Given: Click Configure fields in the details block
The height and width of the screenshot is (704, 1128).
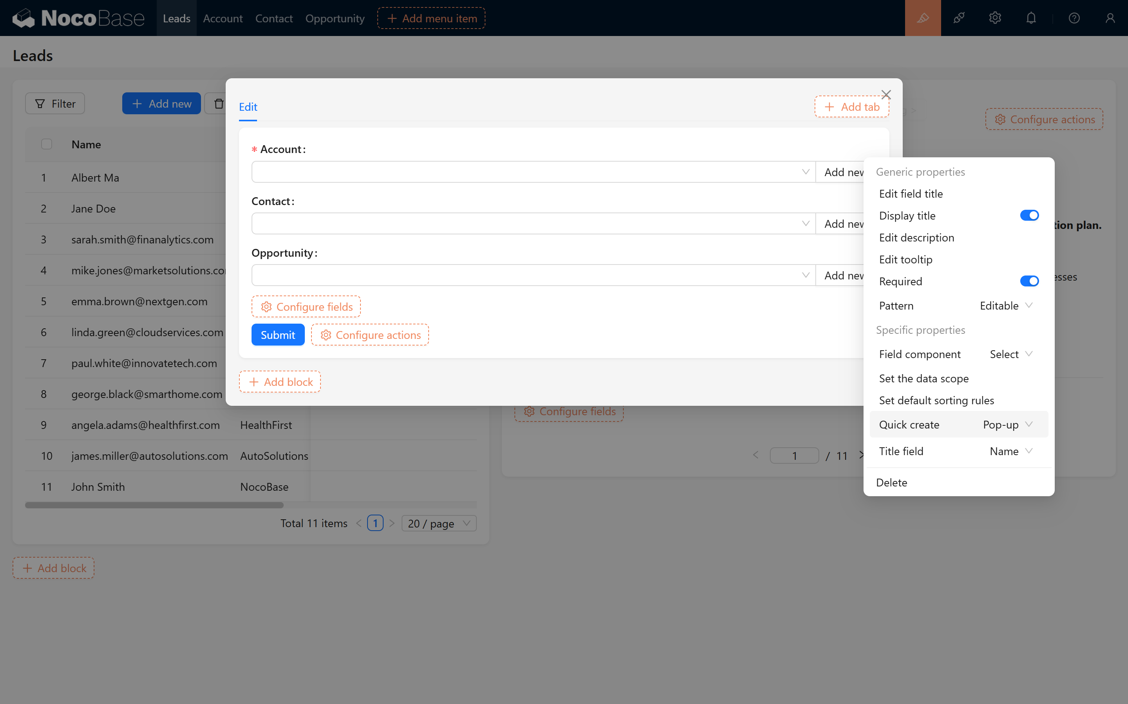Looking at the screenshot, I should coord(569,412).
